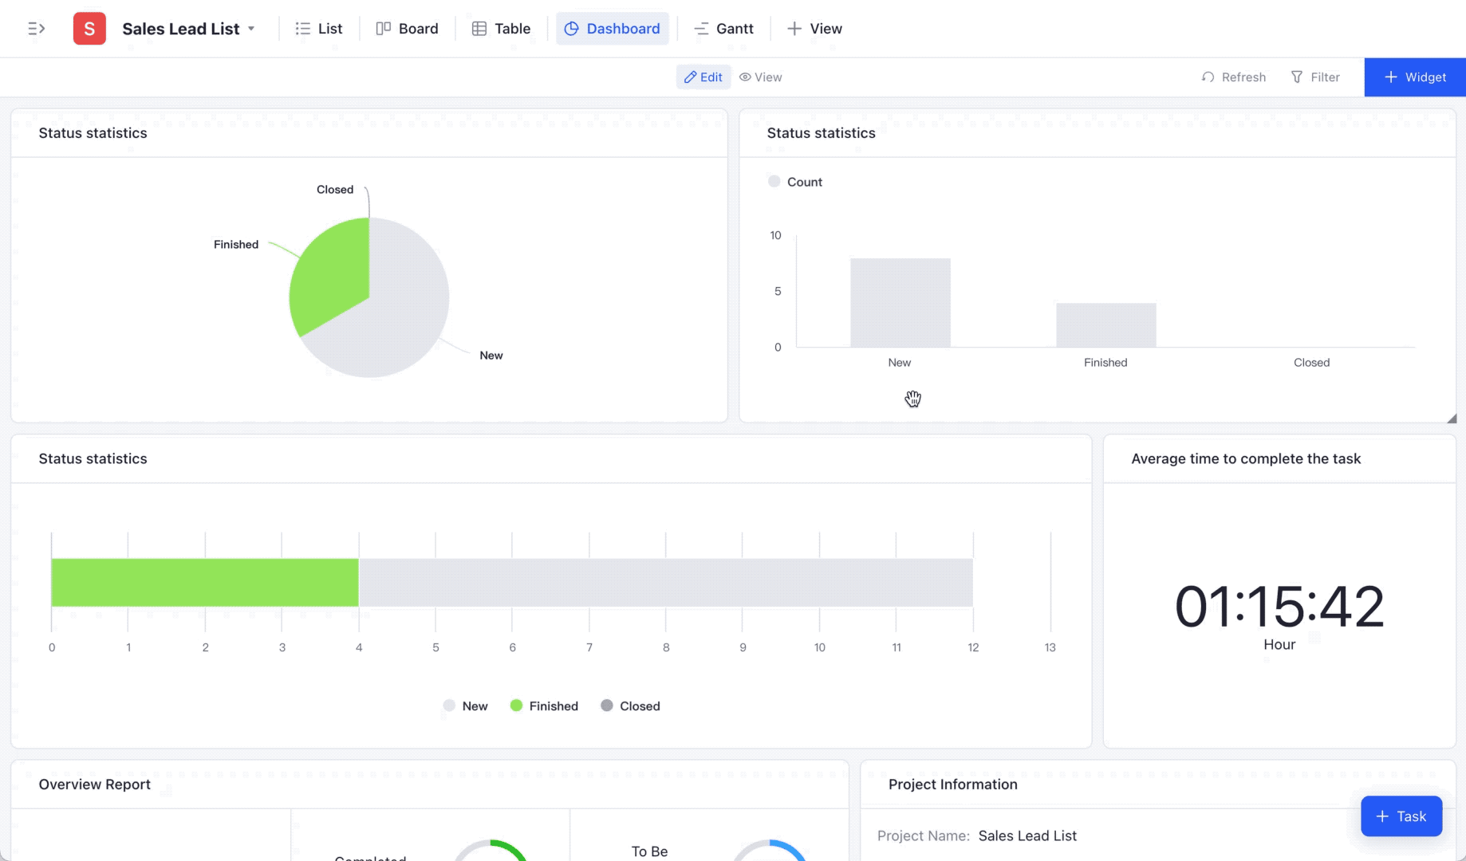Switch to the Table view tab
This screenshot has width=1466, height=861.
tap(501, 29)
